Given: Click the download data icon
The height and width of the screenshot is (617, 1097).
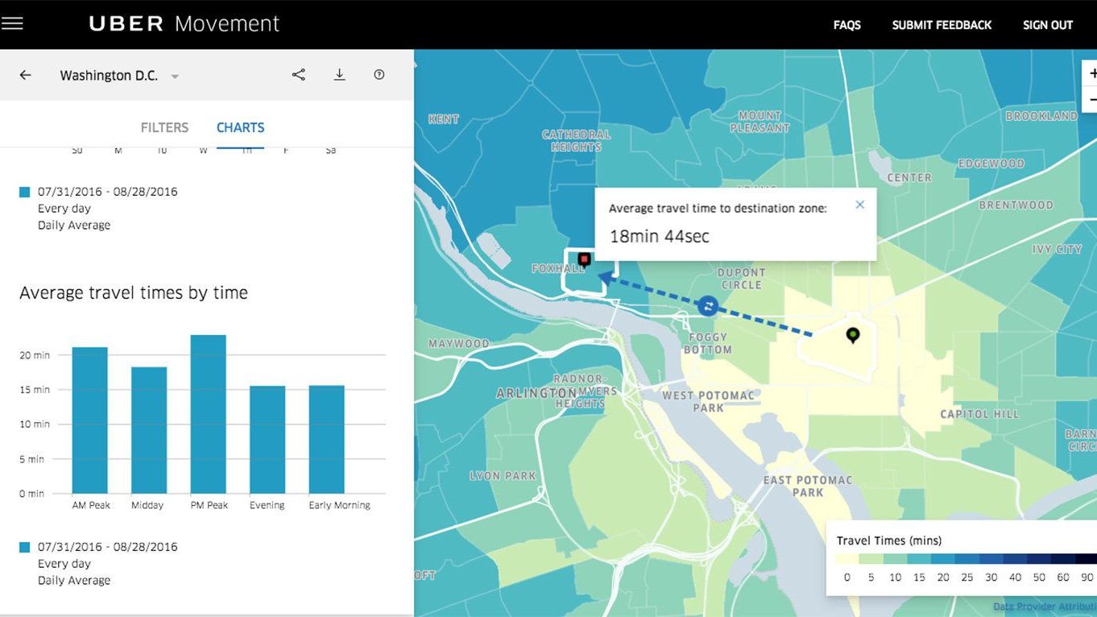Looking at the screenshot, I should (x=339, y=75).
